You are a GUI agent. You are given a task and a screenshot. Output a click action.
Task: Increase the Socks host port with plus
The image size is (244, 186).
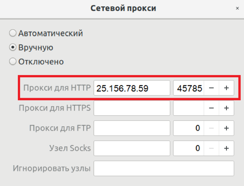(x=226, y=148)
